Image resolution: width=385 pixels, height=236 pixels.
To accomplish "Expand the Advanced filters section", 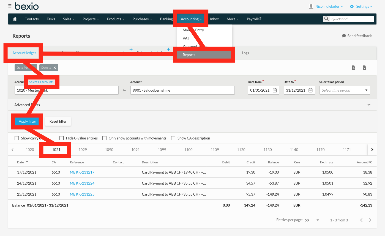I will pyautogui.click(x=369, y=105).
